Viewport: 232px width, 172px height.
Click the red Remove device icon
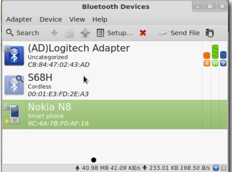[x=143, y=33]
